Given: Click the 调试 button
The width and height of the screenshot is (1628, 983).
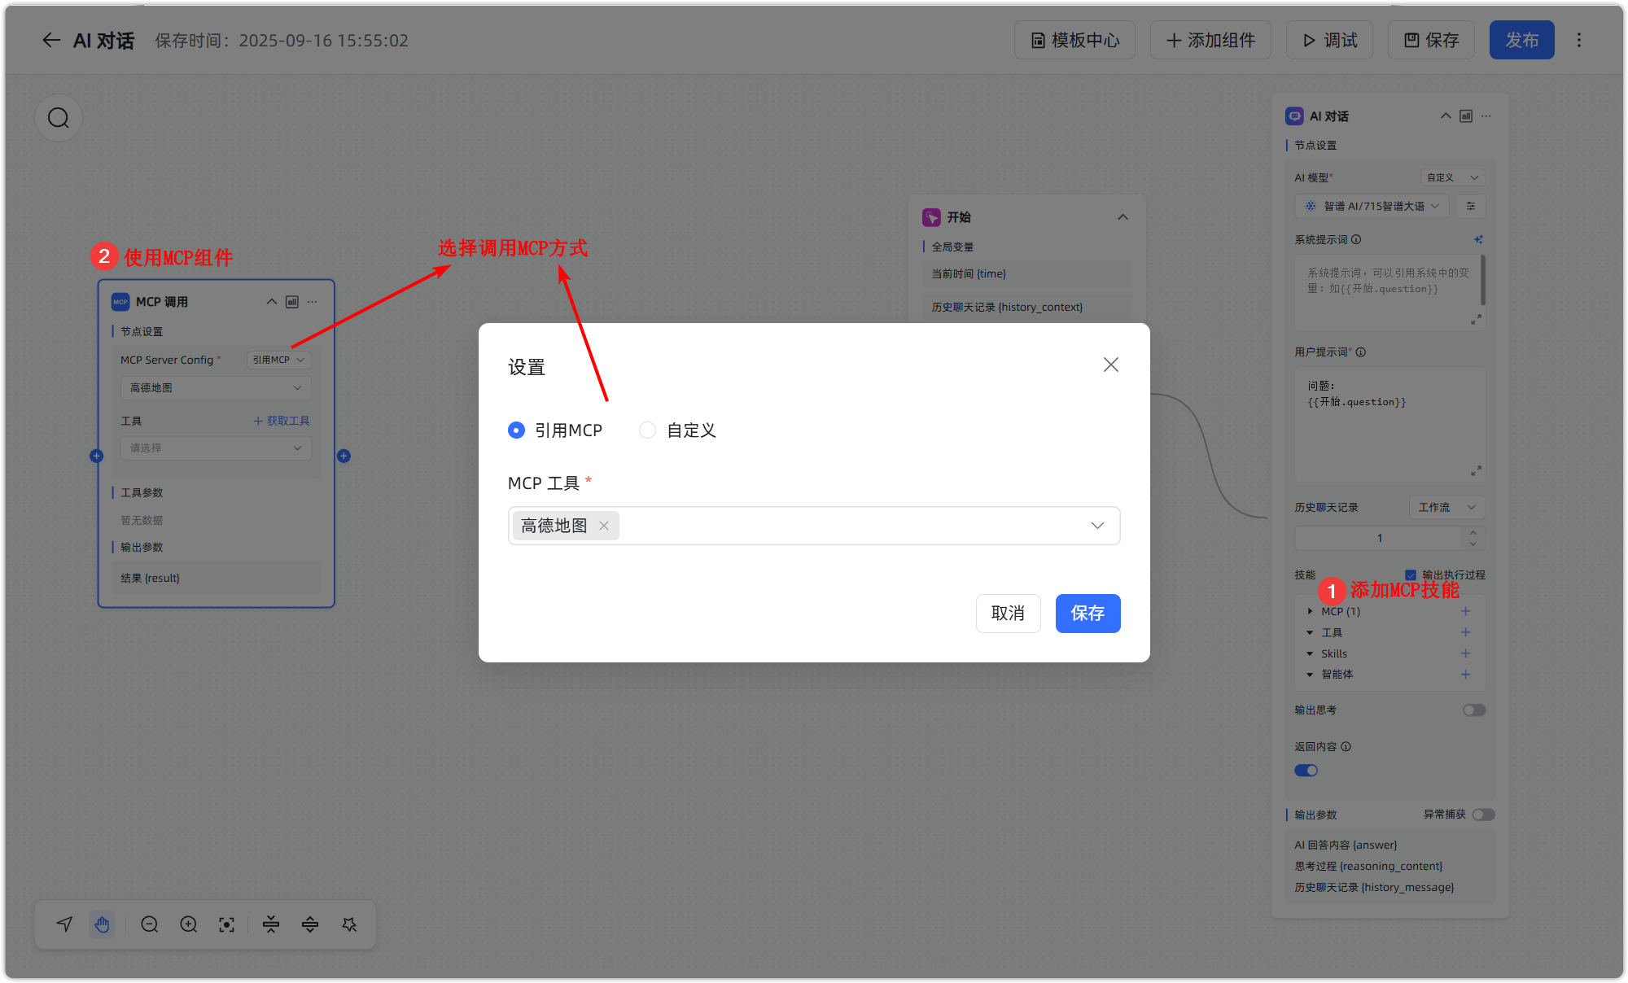Looking at the screenshot, I should pyautogui.click(x=1329, y=40).
